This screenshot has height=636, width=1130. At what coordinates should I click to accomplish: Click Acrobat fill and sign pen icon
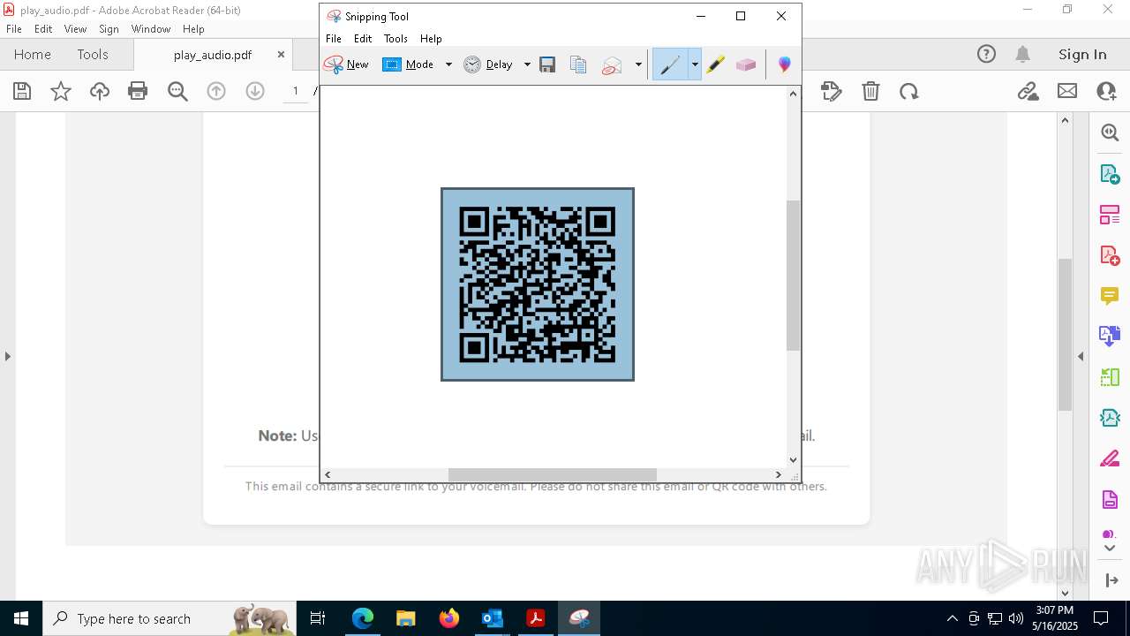[x=831, y=91]
